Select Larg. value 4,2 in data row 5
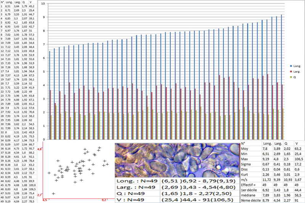Screen dimensions: 305x203 (16, 22)
